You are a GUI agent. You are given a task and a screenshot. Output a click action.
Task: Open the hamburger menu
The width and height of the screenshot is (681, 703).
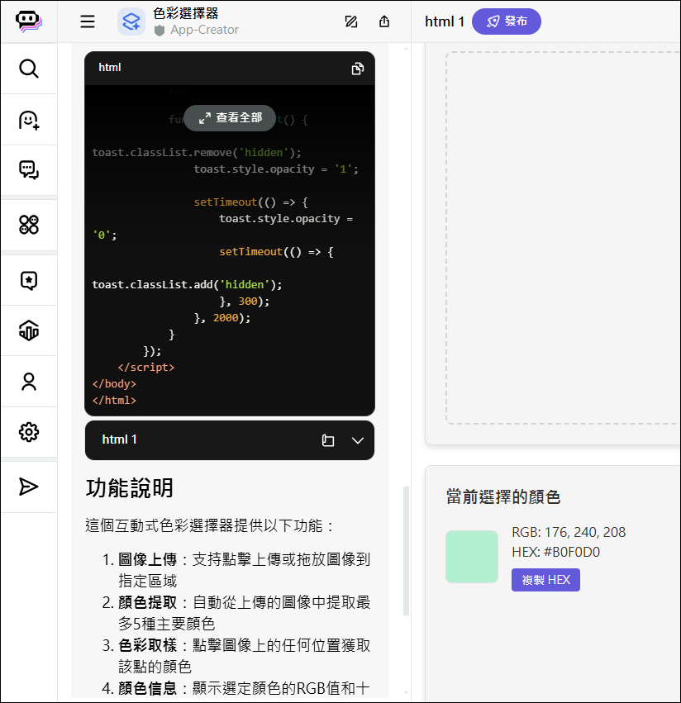[88, 21]
